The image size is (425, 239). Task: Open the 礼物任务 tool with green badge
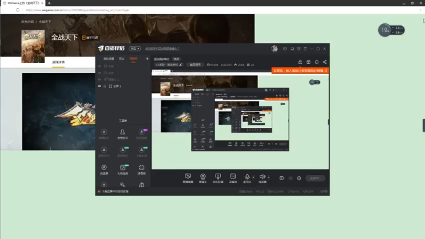(x=123, y=169)
